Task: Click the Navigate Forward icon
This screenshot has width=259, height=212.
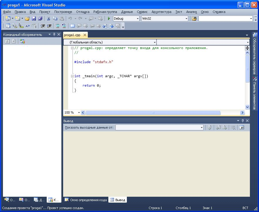Action: 100,18
